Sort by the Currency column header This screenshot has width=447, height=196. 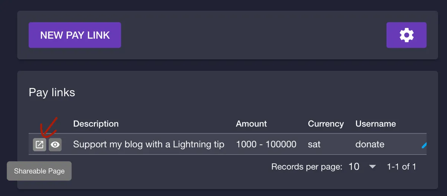pos(326,124)
